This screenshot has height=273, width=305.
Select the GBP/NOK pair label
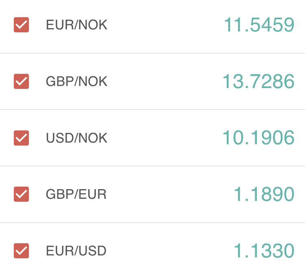coord(76,81)
